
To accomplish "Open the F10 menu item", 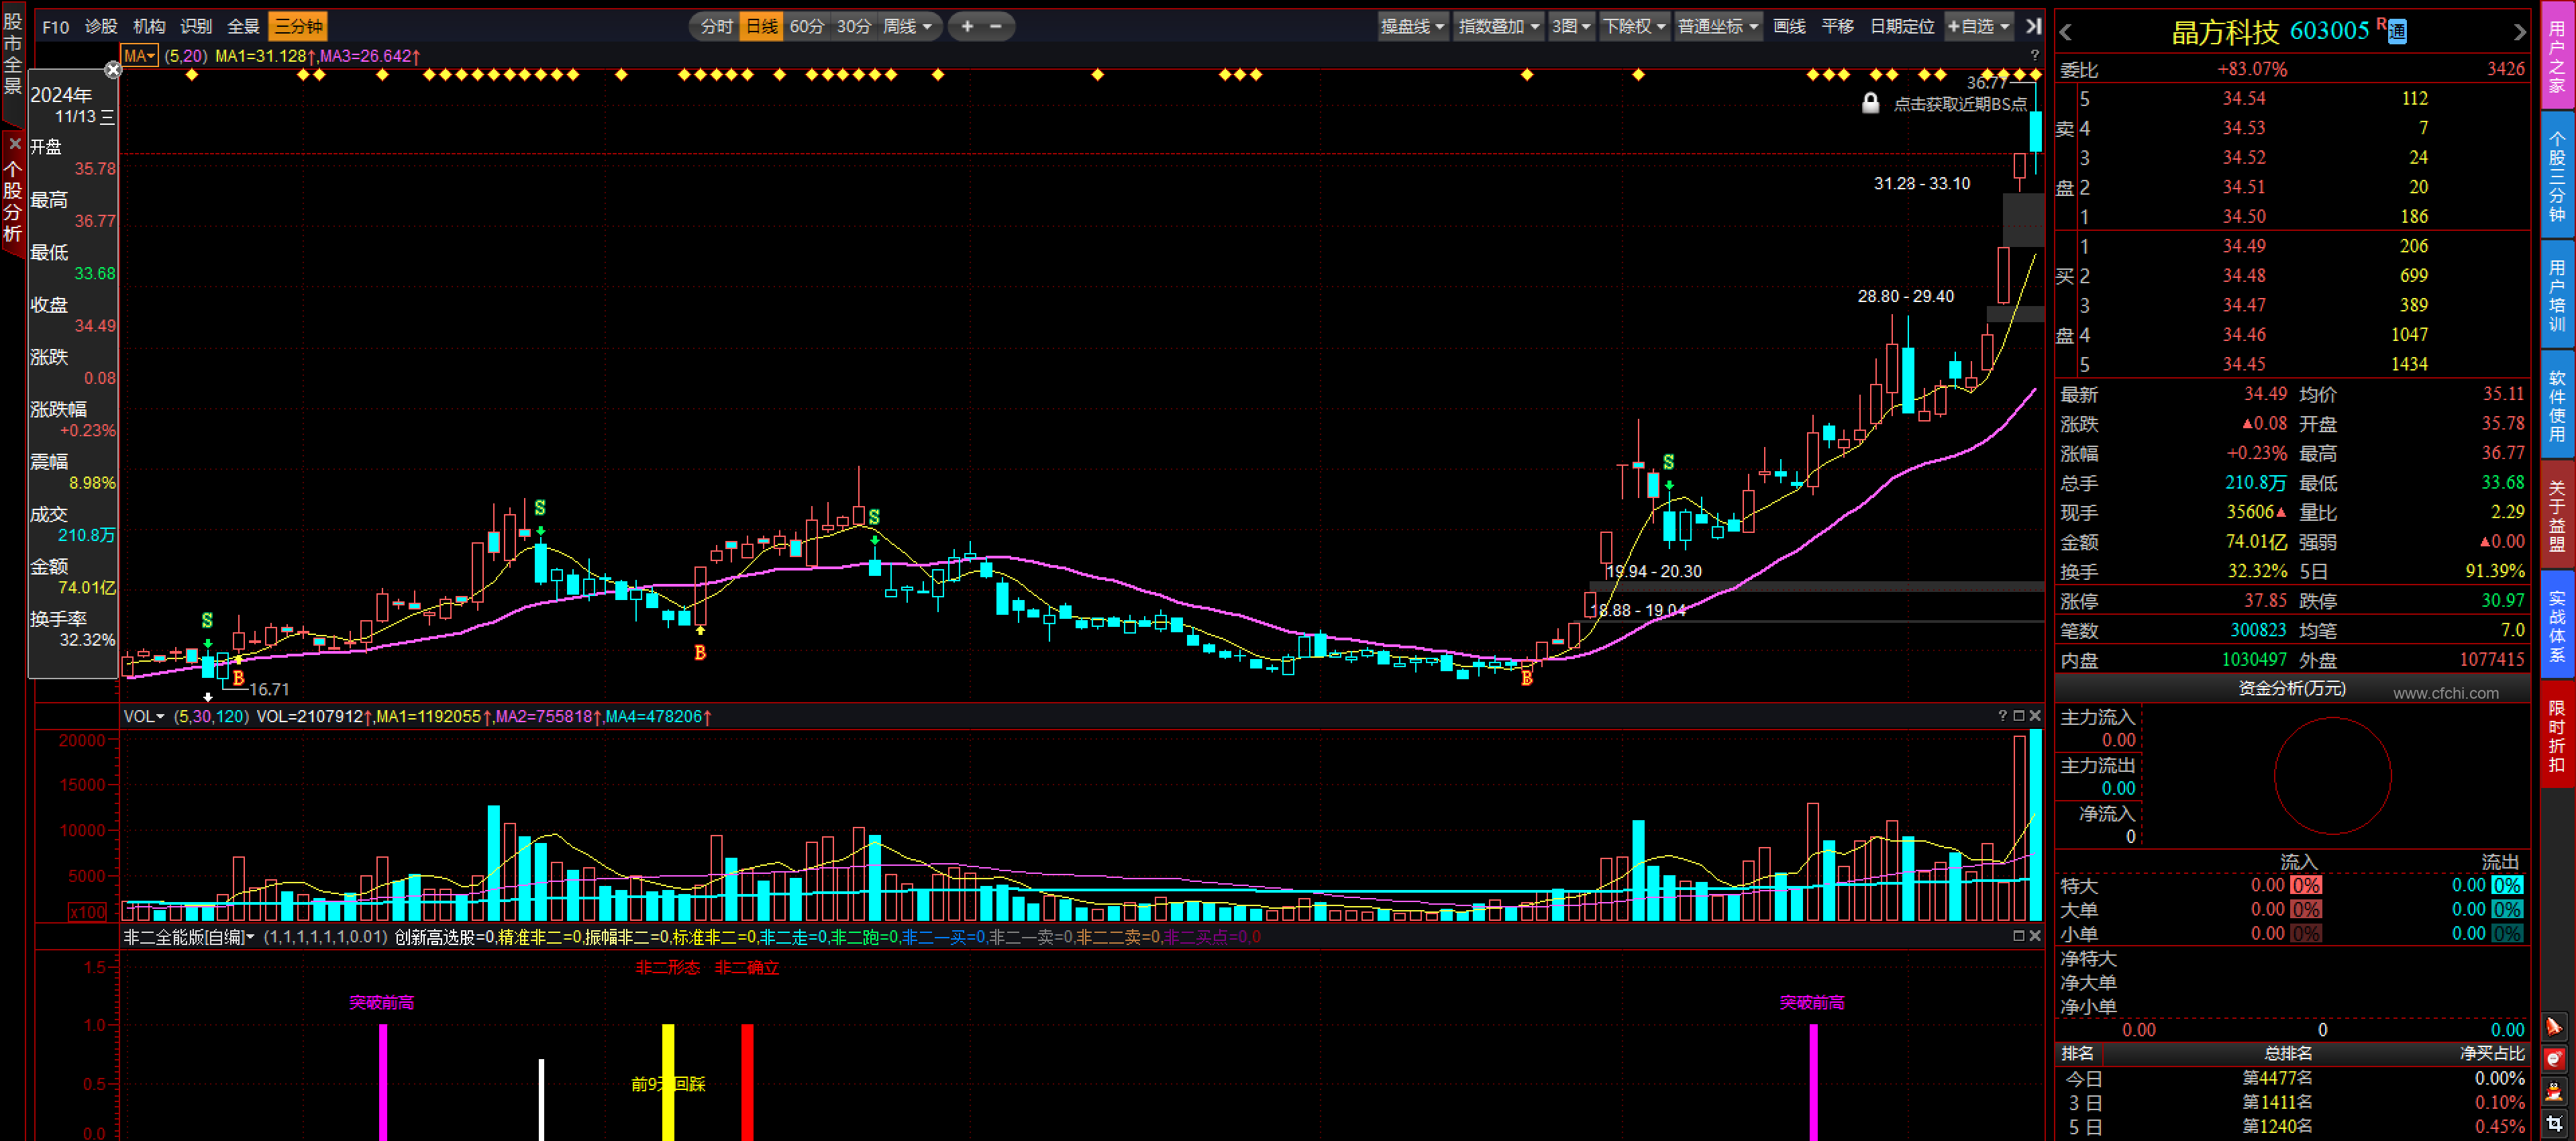I will pos(55,27).
